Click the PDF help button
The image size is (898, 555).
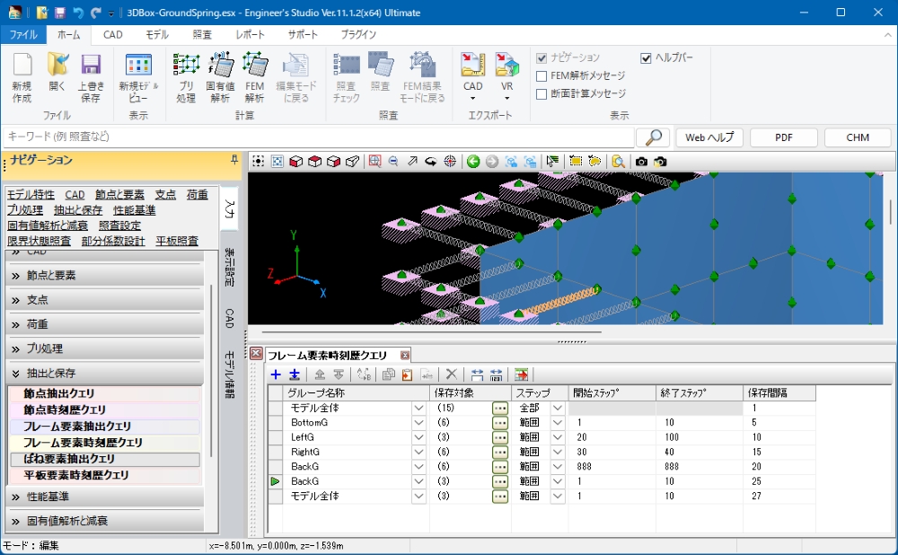[783, 137]
